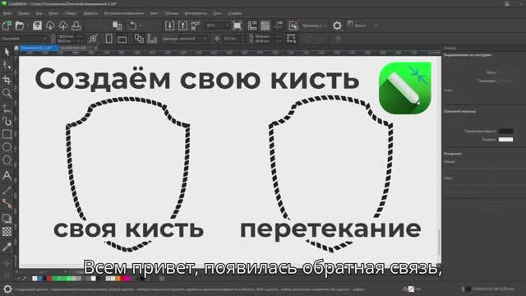Set portrait page orientation

click(x=108, y=39)
